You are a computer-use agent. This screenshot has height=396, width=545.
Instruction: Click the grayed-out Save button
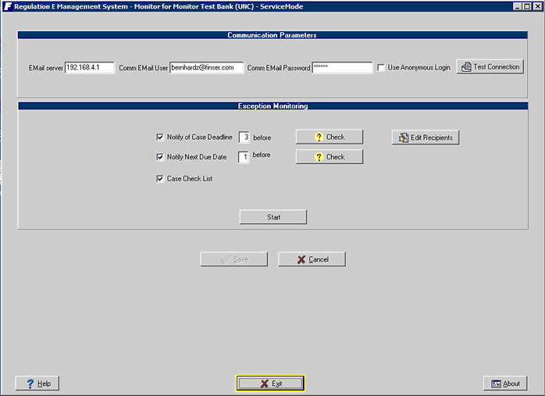[x=233, y=259]
